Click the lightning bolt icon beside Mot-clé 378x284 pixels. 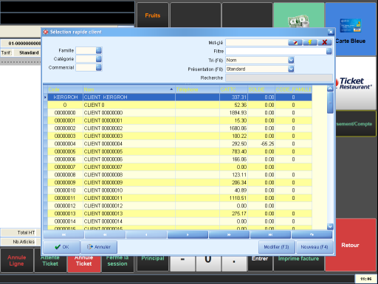pyautogui.click(x=310, y=42)
